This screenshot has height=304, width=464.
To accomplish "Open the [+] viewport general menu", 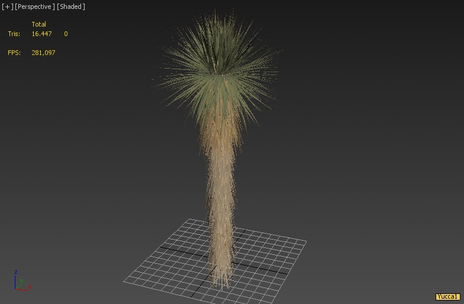I will click(7, 7).
